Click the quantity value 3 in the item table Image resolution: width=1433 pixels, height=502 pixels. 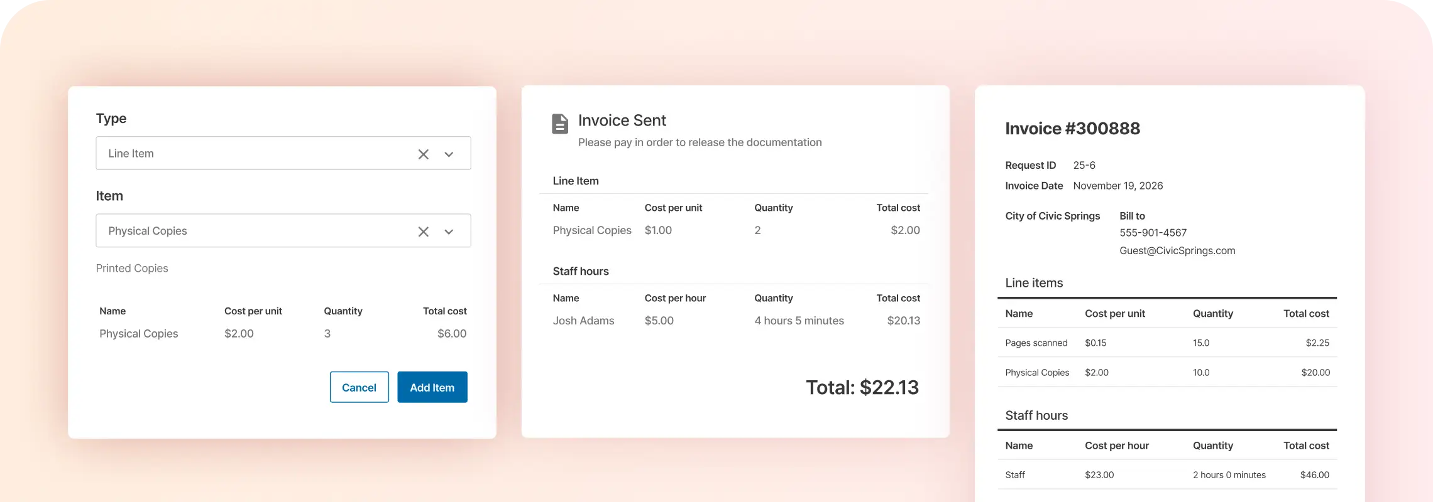[327, 334]
